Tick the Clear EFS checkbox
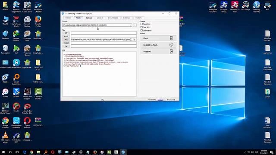The image size is (276, 155). pos(141,27)
